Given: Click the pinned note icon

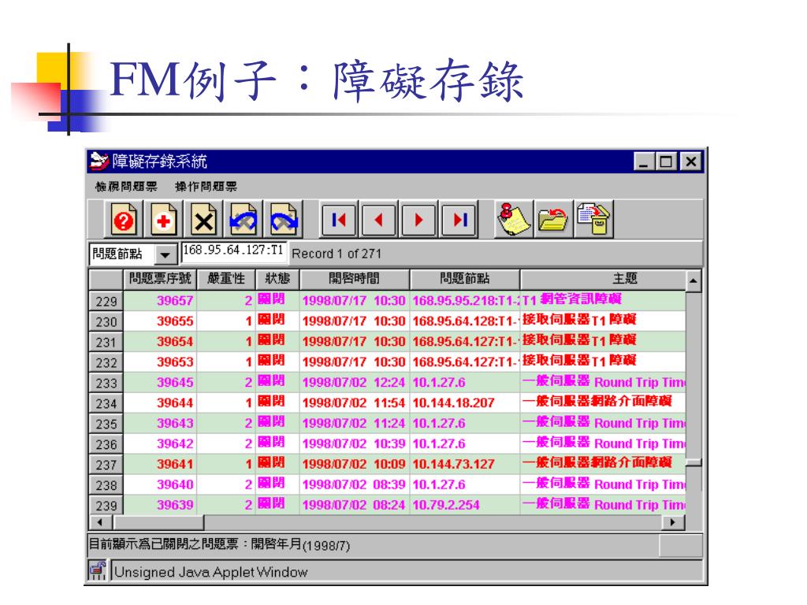Looking at the screenshot, I should tap(512, 220).
